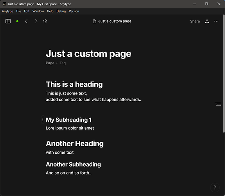Open the relations triangle icon near Share
225x196 pixels.
pyautogui.click(x=207, y=21)
